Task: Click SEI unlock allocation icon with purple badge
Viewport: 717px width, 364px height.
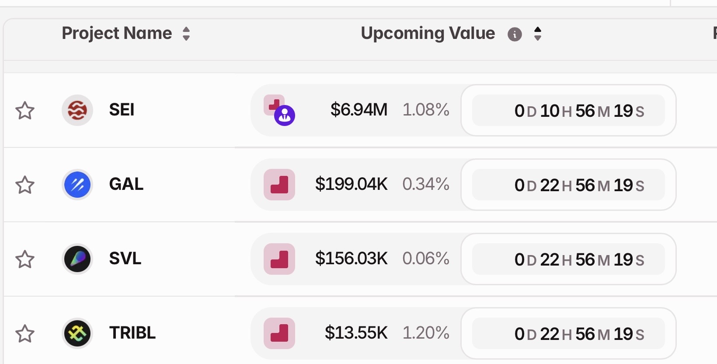Action: coord(279,110)
